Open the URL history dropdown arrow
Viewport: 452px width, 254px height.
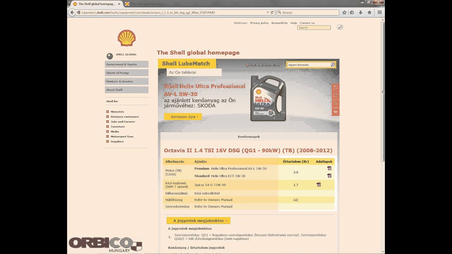[268, 12]
